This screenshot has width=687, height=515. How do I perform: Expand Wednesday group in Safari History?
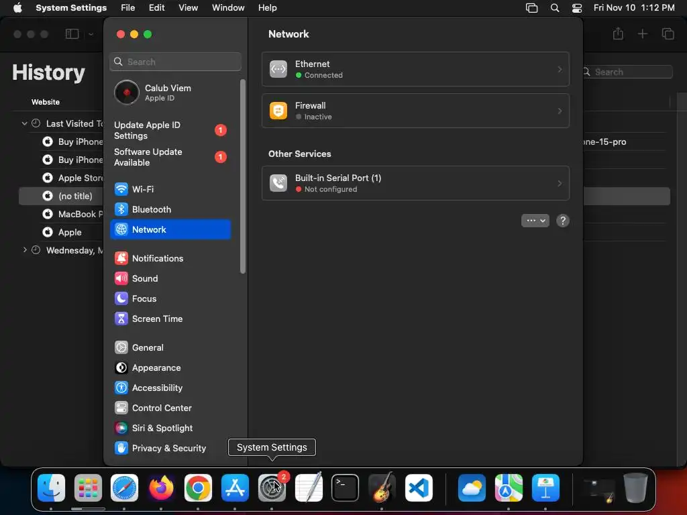pos(25,250)
